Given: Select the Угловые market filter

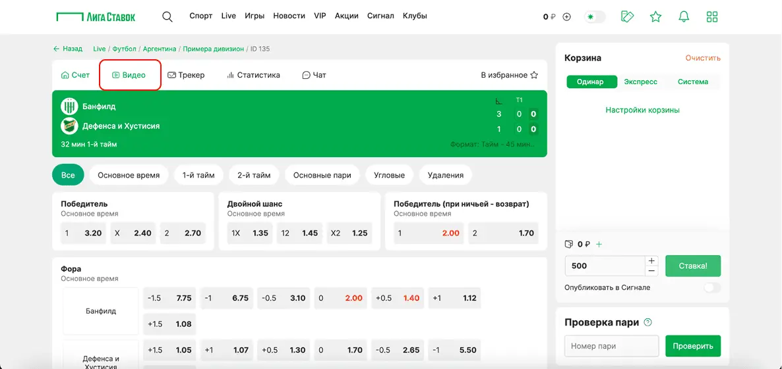Looking at the screenshot, I should 389,175.
